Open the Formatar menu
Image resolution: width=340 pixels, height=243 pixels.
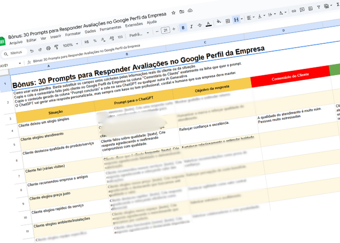click(x=73, y=34)
